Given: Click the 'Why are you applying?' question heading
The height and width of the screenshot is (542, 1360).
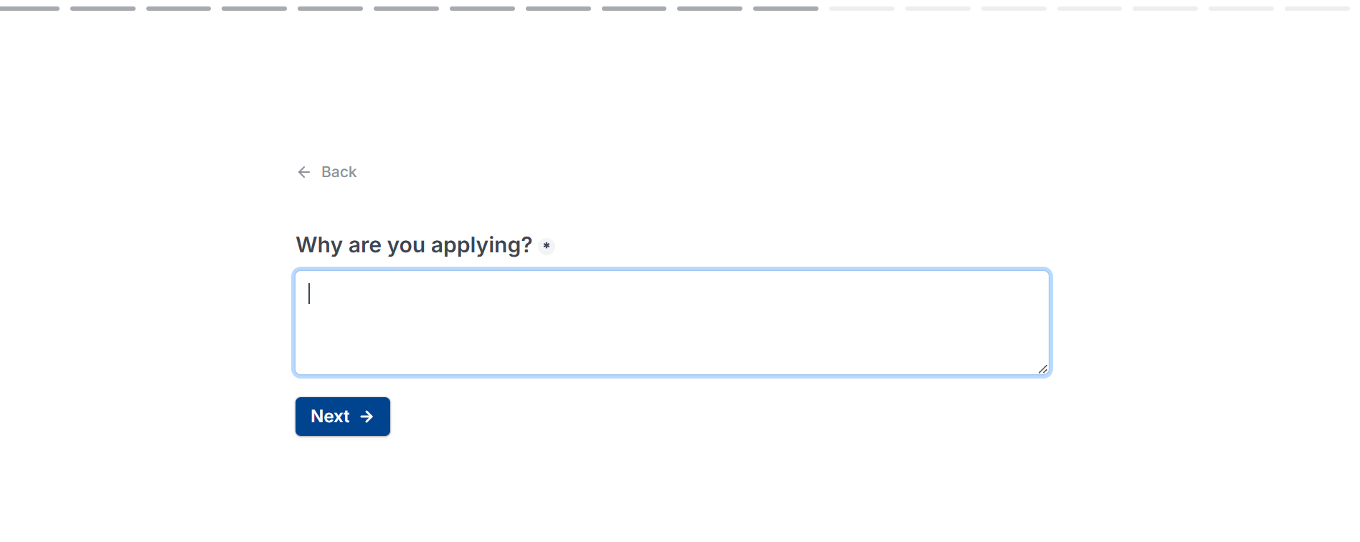Looking at the screenshot, I should 414,244.
